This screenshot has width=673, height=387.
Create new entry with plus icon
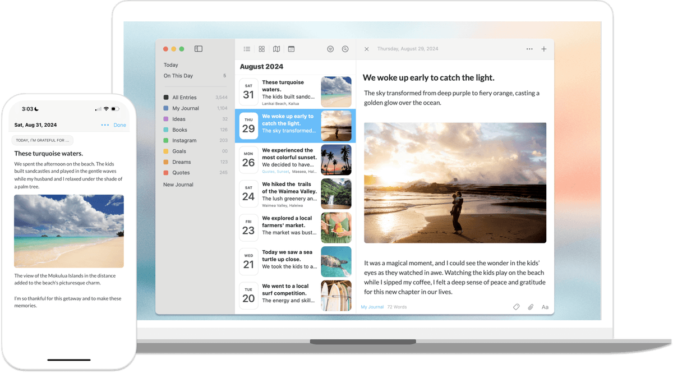[x=543, y=49]
